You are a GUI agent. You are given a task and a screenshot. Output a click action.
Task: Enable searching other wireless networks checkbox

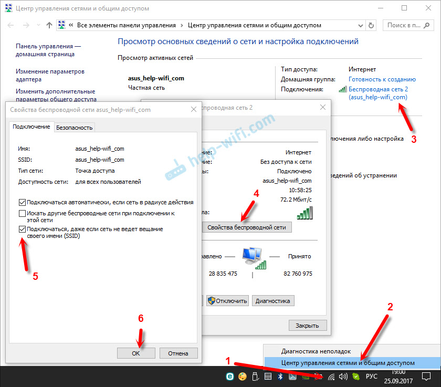(x=22, y=214)
